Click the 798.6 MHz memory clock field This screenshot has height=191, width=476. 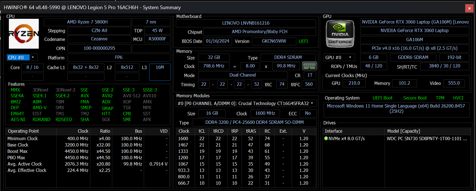tap(214, 66)
